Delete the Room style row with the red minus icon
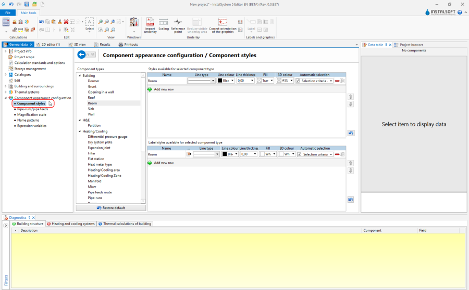Viewport: 469px width, 290px height. (x=337, y=81)
